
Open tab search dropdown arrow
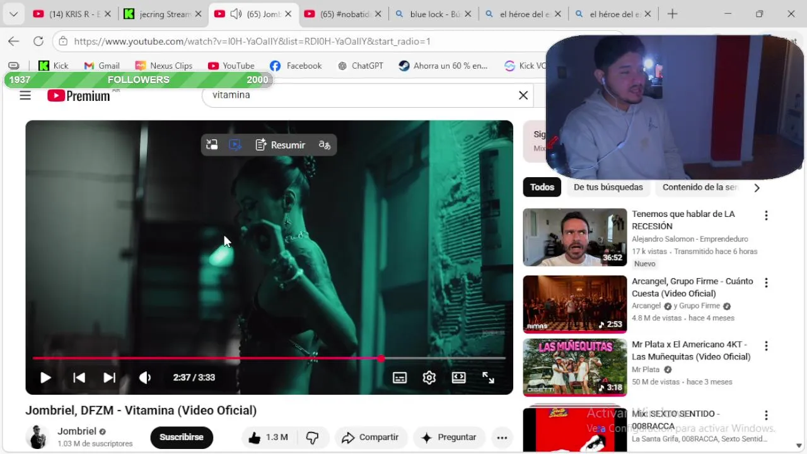click(13, 14)
